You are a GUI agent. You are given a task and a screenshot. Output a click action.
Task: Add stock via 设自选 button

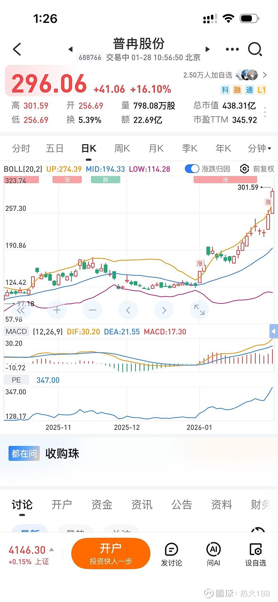click(255, 555)
